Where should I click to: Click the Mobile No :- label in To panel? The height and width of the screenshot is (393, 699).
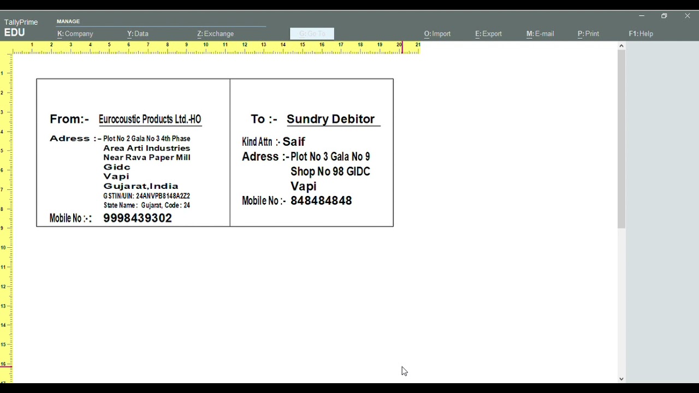pyautogui.click(x=264, y=201)
